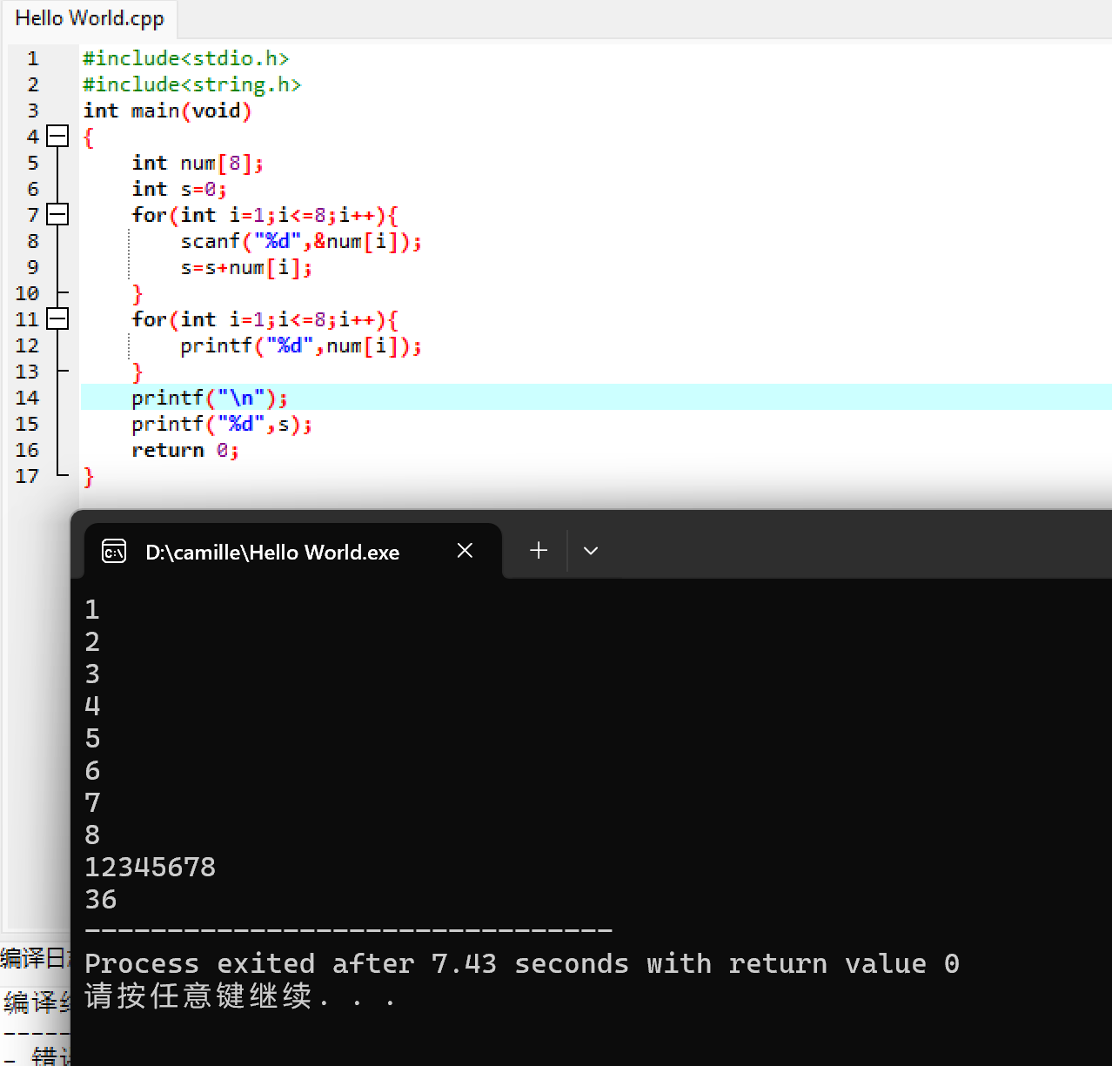Screen dimensions: 1112x1066
Task: Click the terminal icon on console tab
Action: point(114,552)
